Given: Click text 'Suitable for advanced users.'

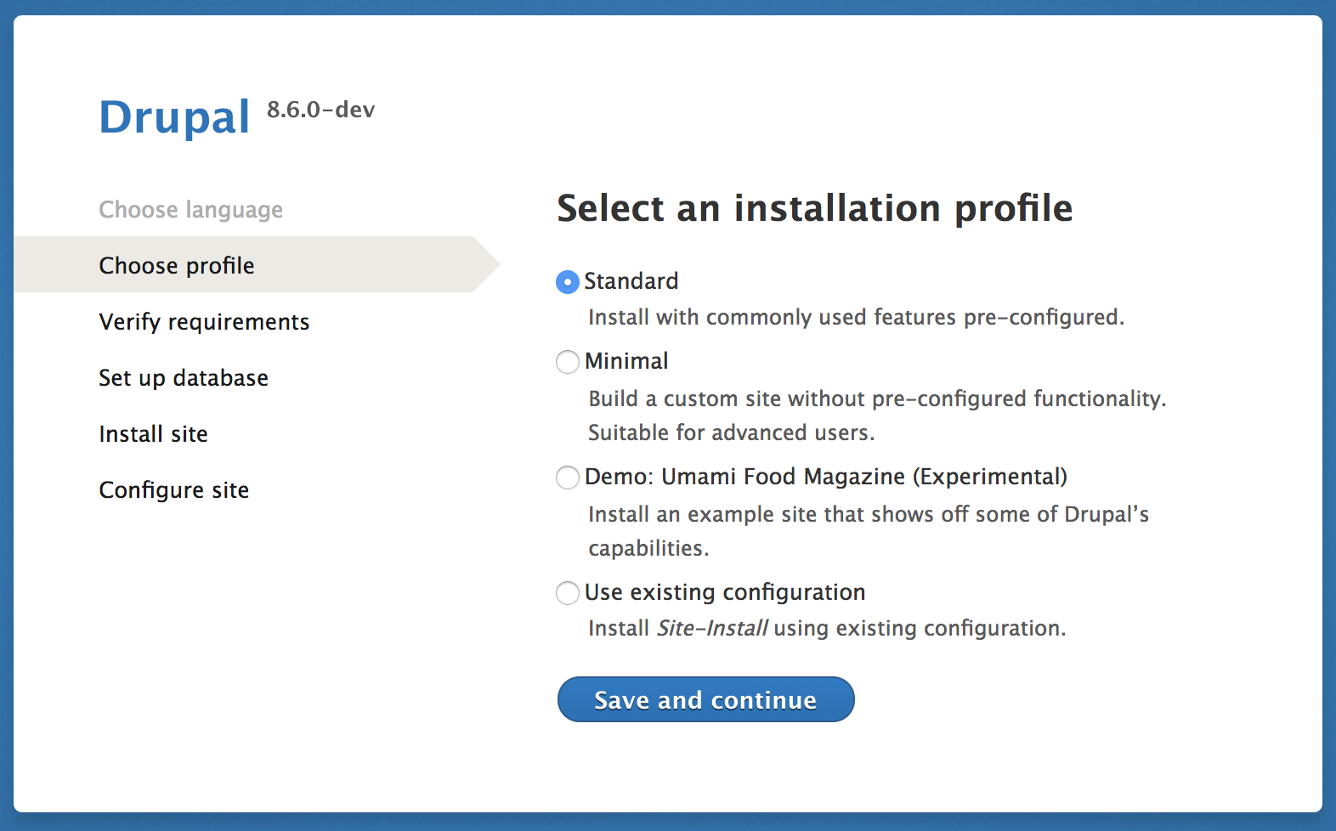Looking at the screenshot, I should (x=731, y=433).
